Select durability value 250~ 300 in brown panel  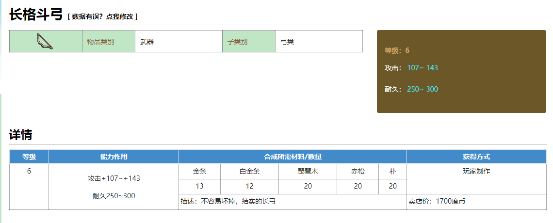(x=423, y=89)
